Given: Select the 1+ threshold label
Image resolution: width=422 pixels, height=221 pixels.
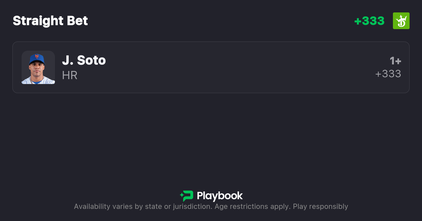Looking at the screenshot, I should point(395,61).
